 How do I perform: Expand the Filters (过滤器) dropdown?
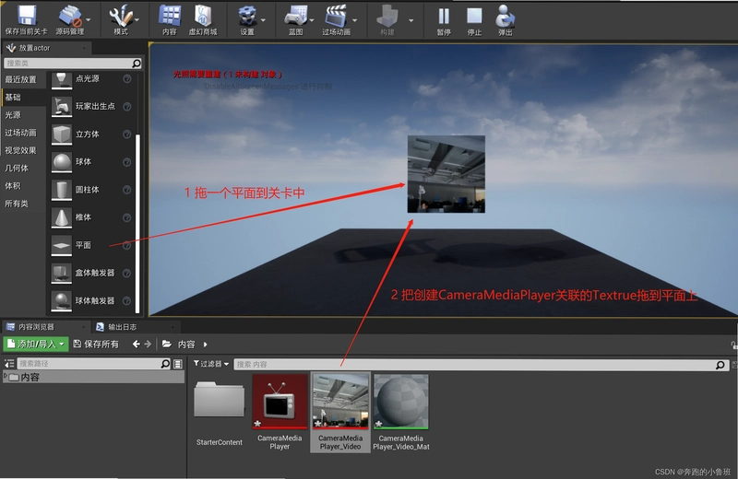tap(211, 364)
